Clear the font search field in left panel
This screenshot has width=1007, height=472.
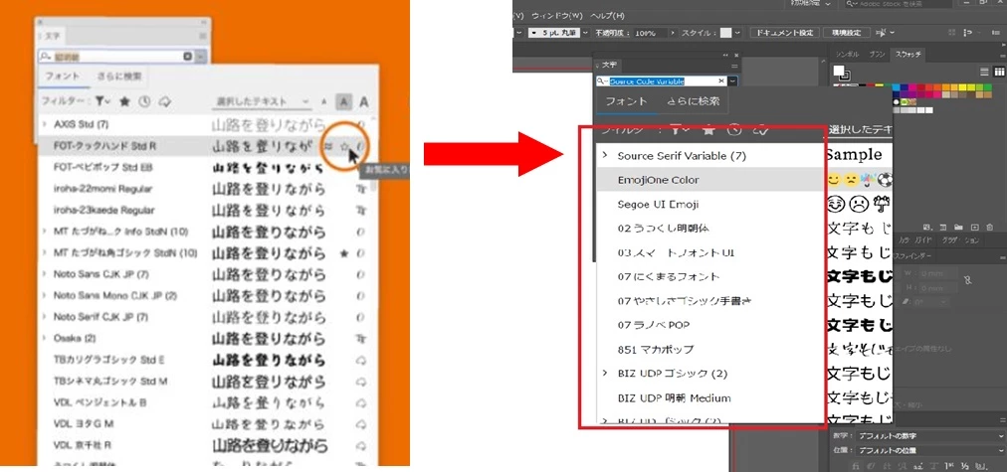click(187, 57)
